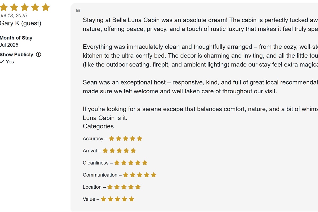
Task: Click the fourth star in Value row
Action: point(125,199)
